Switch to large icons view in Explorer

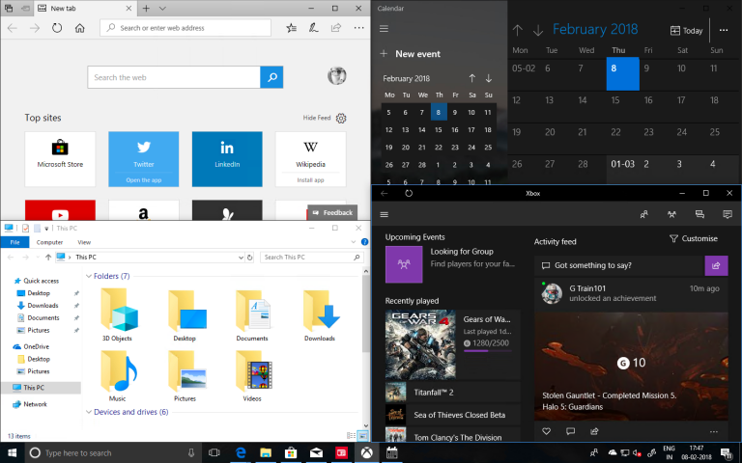point(363,435)
